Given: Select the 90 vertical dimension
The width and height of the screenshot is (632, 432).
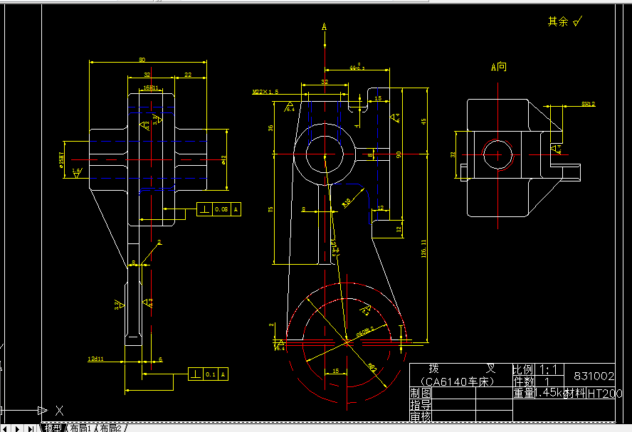Looking at the screenshot, I should click(x=399, y=154).
